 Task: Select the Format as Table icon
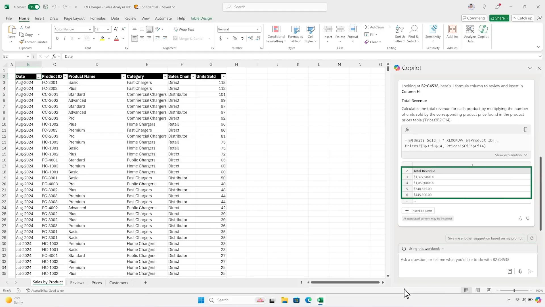[x=295, y=34]
